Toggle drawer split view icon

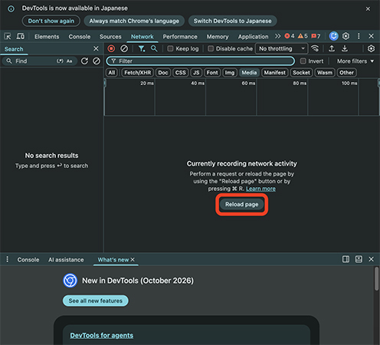click(x=346, y=259)
